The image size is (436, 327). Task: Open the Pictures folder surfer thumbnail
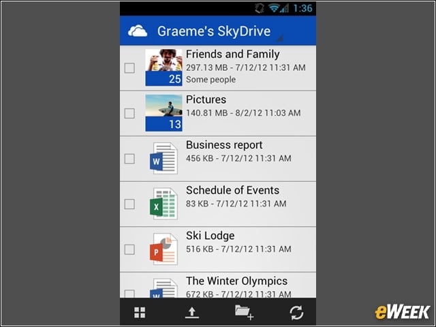pyautogui.click(x=163, y=113)
